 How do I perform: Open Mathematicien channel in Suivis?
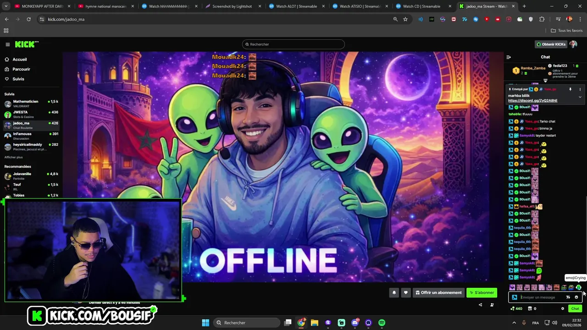(x=31, y=103)
